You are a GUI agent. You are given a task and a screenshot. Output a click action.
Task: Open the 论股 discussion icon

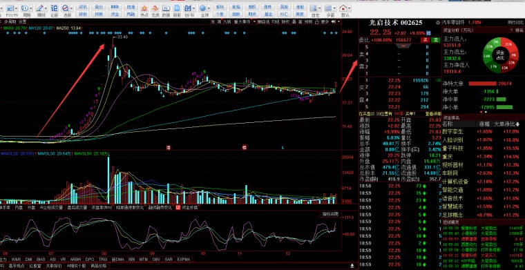pos(55,8)
